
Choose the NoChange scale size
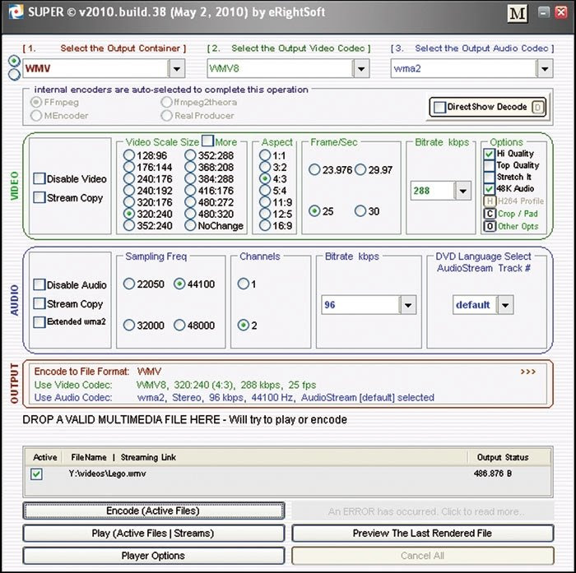coord(190,225)
